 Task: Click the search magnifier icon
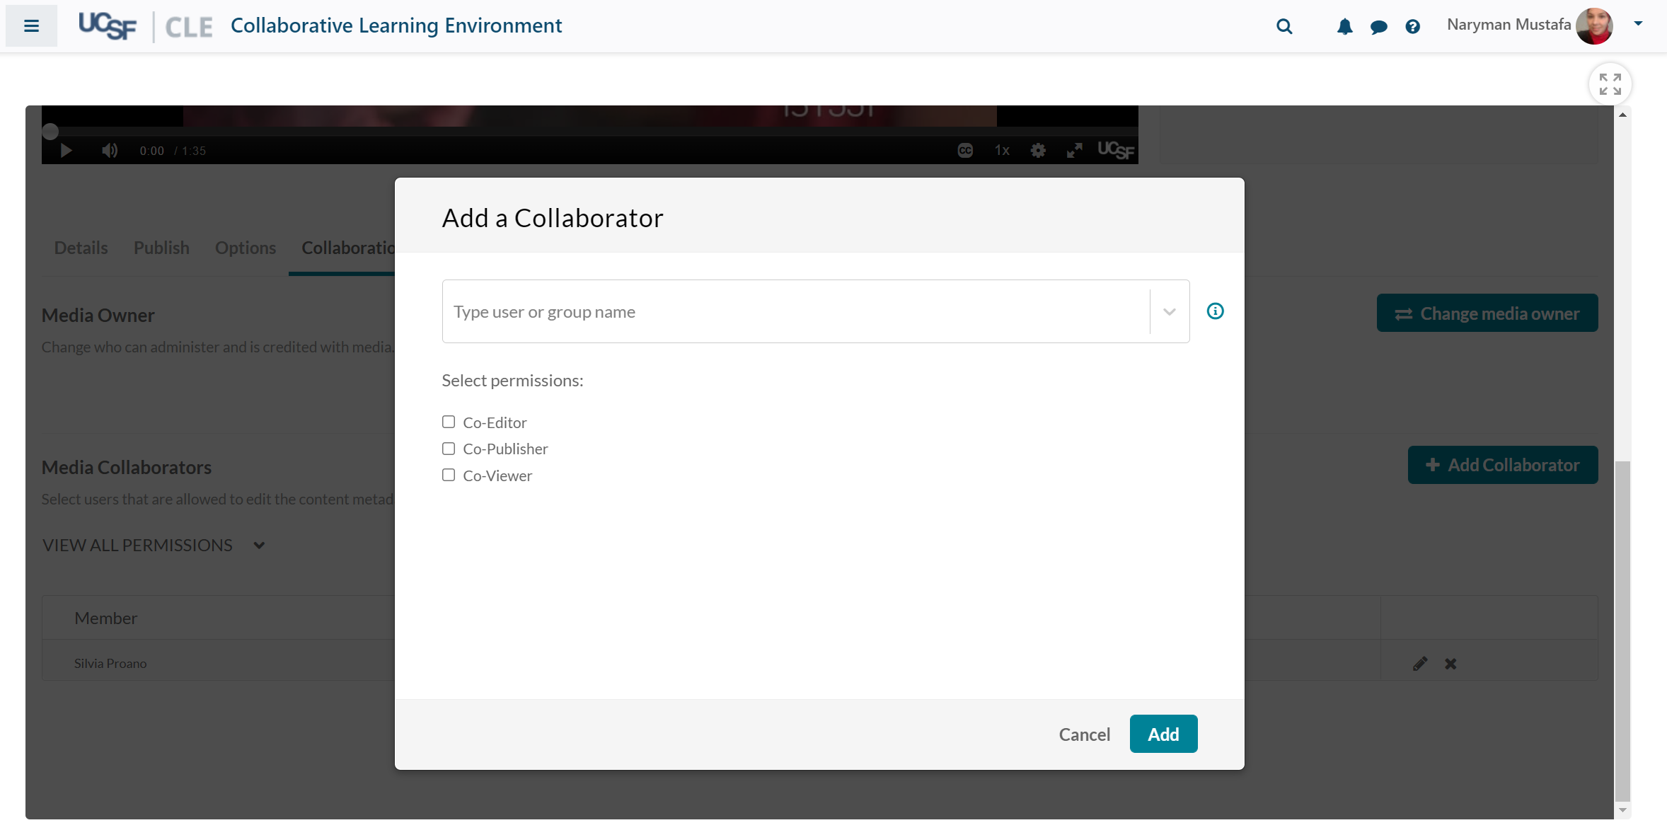click(x=1284, y=27)
